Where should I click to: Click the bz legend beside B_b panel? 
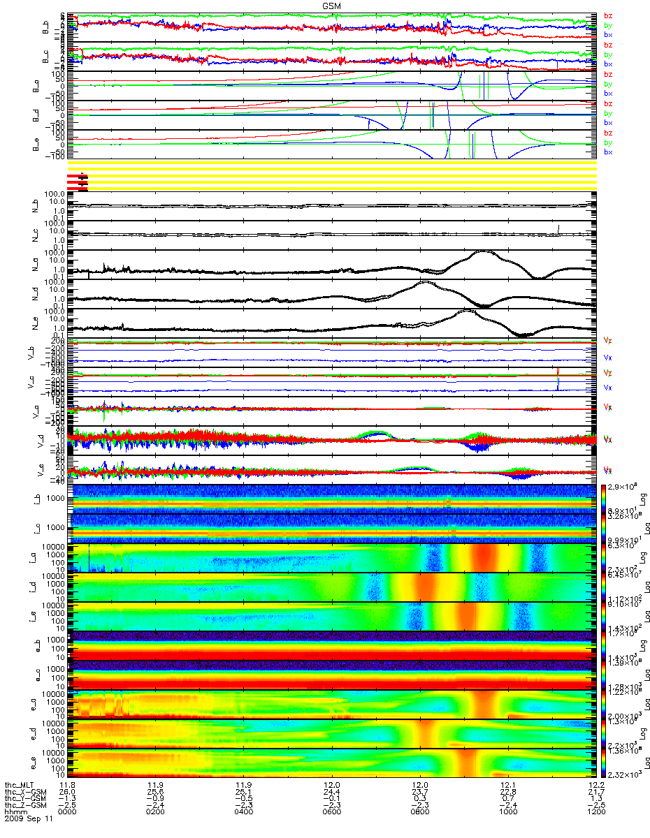coord(608,15)
